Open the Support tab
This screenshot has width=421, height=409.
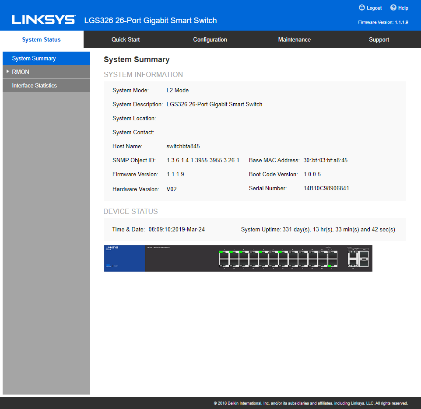tap(379, 39)
